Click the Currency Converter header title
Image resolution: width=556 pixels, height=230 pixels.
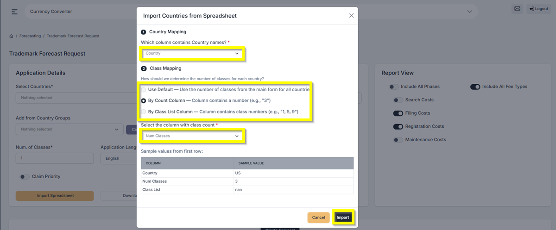(x=51, y=12)
